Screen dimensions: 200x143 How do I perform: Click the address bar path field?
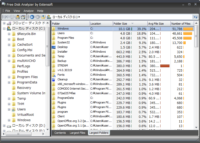(x=119, y=17)
